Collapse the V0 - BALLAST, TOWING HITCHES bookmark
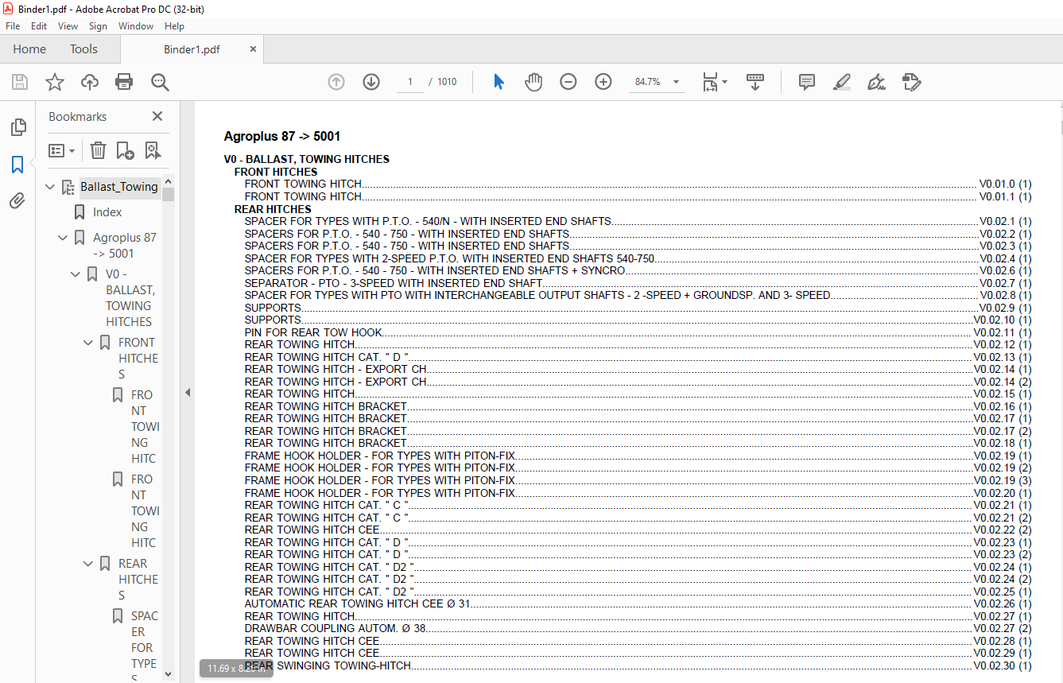 (x=76, y=274)
